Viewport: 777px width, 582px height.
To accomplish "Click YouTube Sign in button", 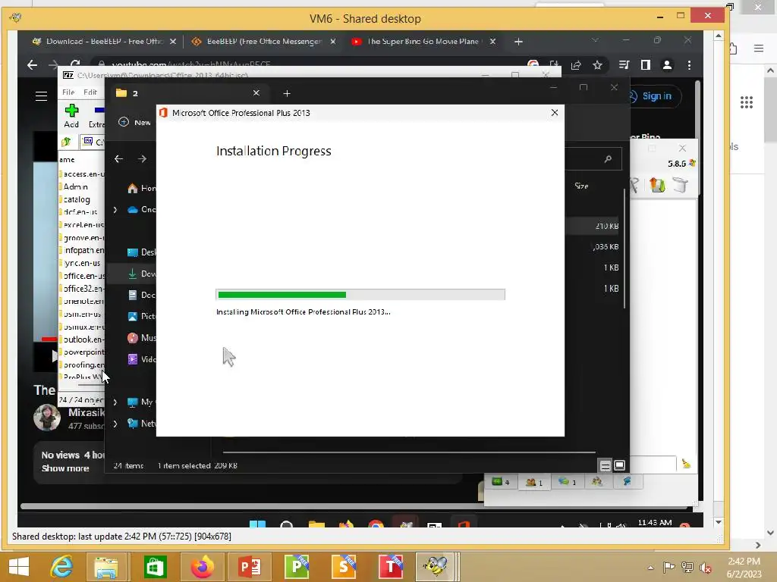I will point(655,96).
